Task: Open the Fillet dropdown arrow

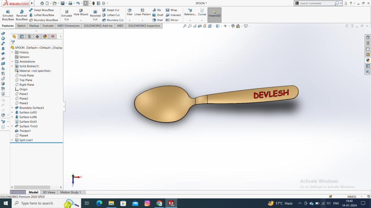Action: 129,20
